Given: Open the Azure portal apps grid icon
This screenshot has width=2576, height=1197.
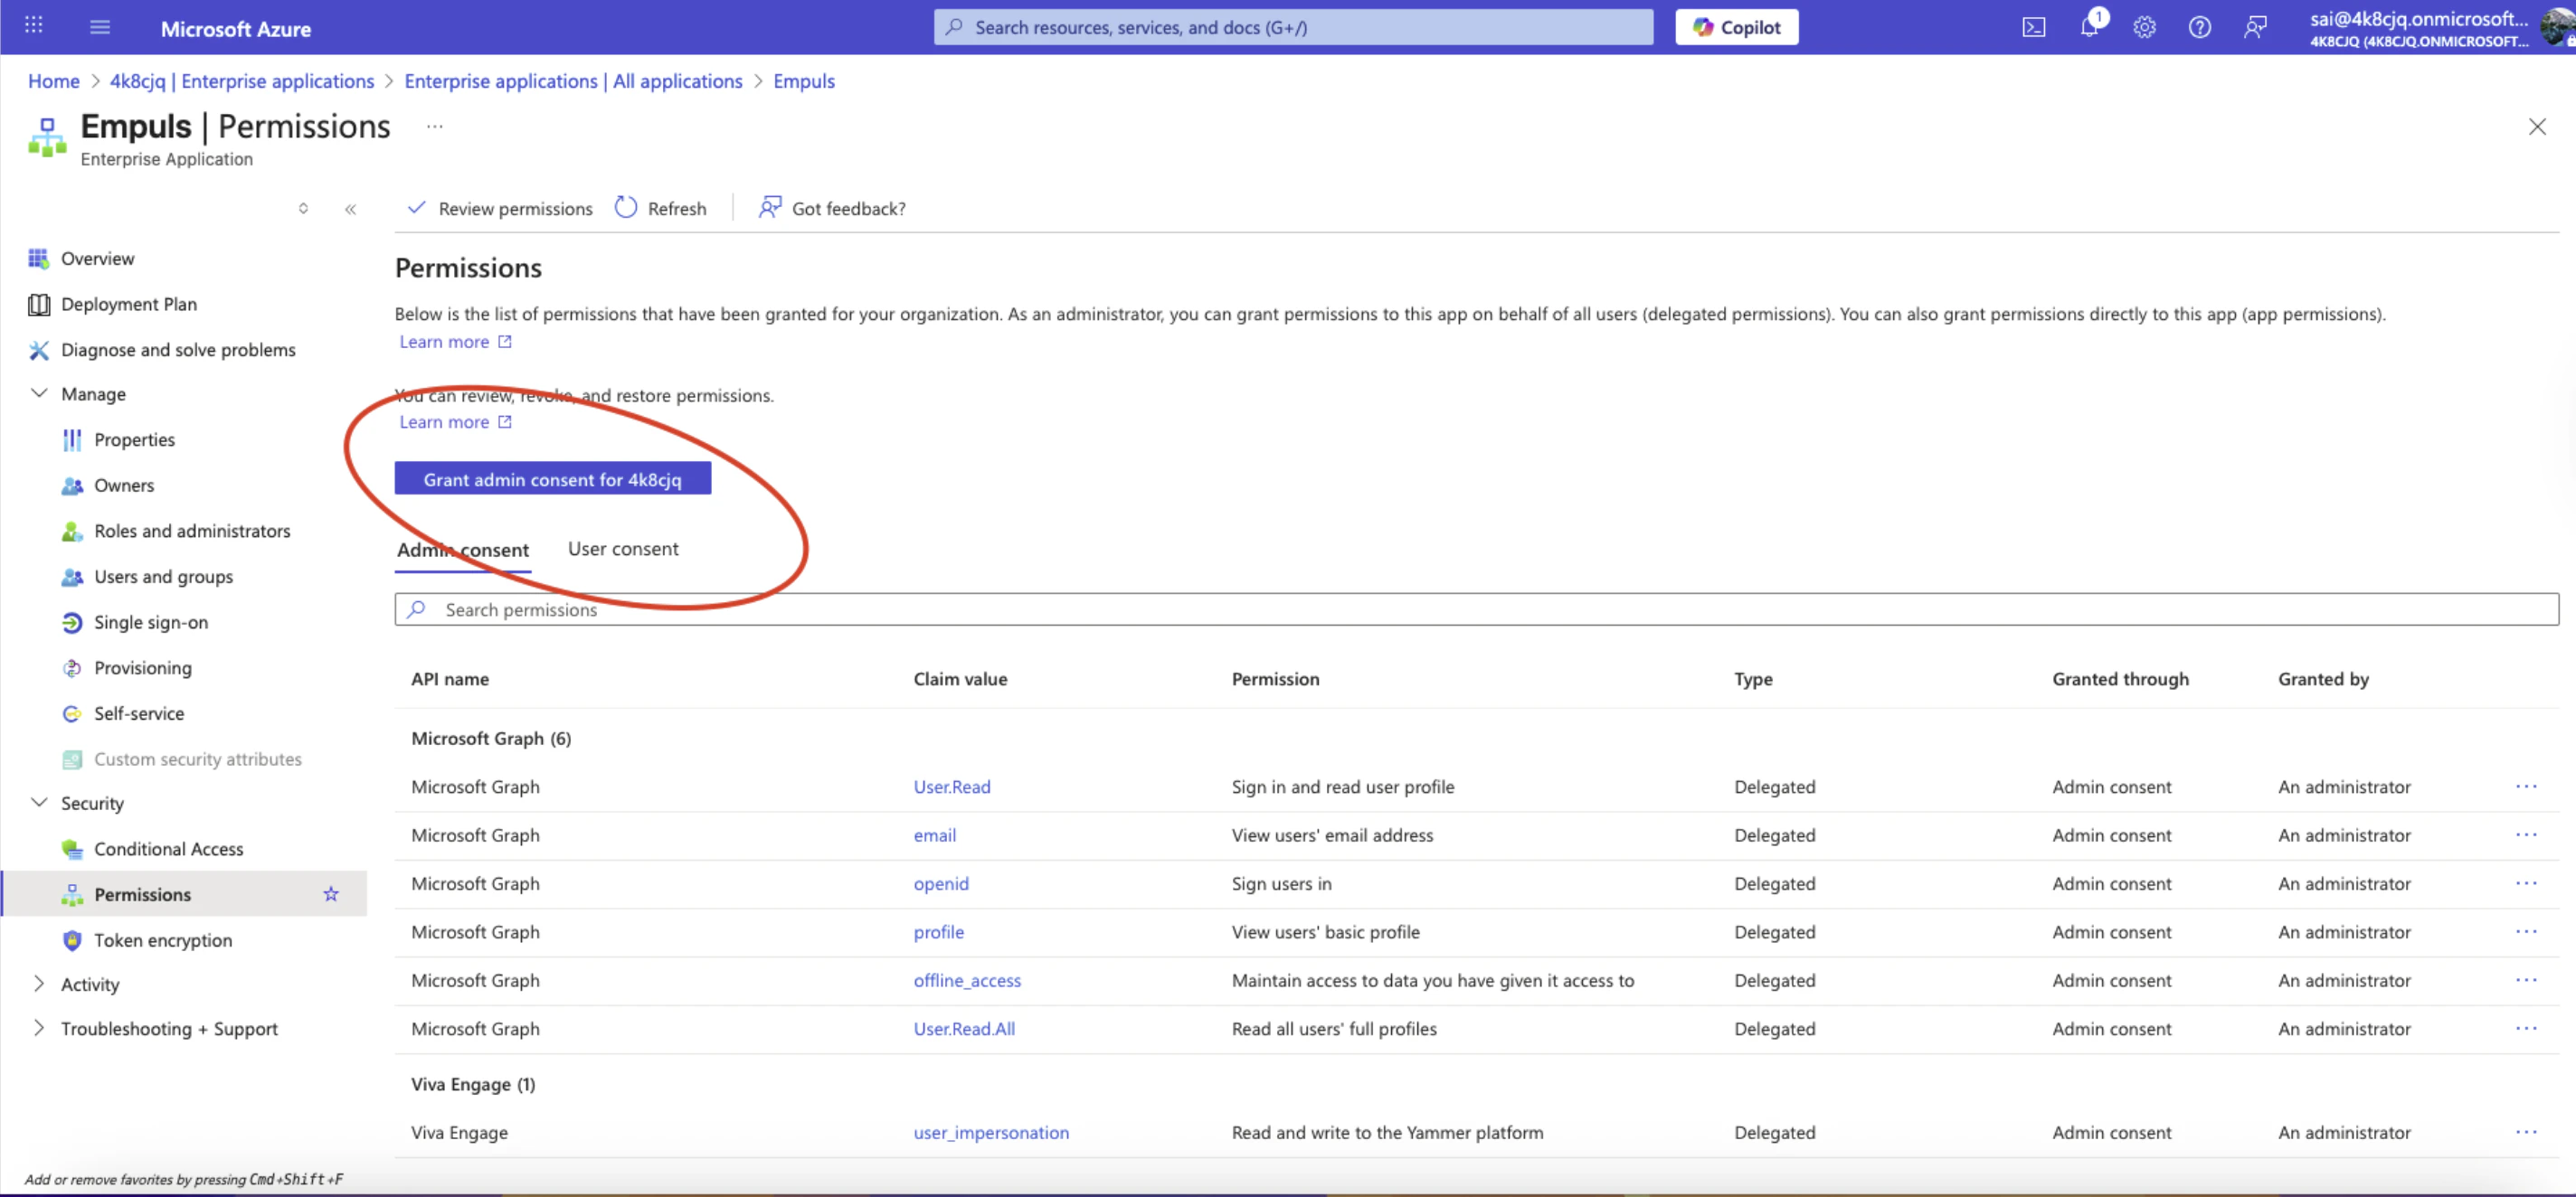Looking at the screenshot, I should click(34, 26).
